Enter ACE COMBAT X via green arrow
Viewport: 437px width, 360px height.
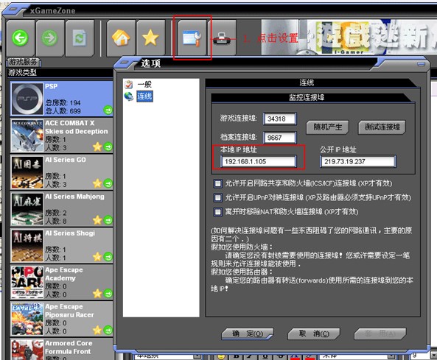[x=108, y=147]
